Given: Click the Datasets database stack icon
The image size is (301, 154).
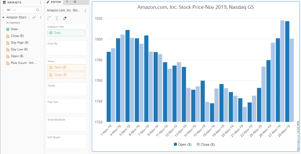Looking at the screenshot, I should click(x=4, y=2).
